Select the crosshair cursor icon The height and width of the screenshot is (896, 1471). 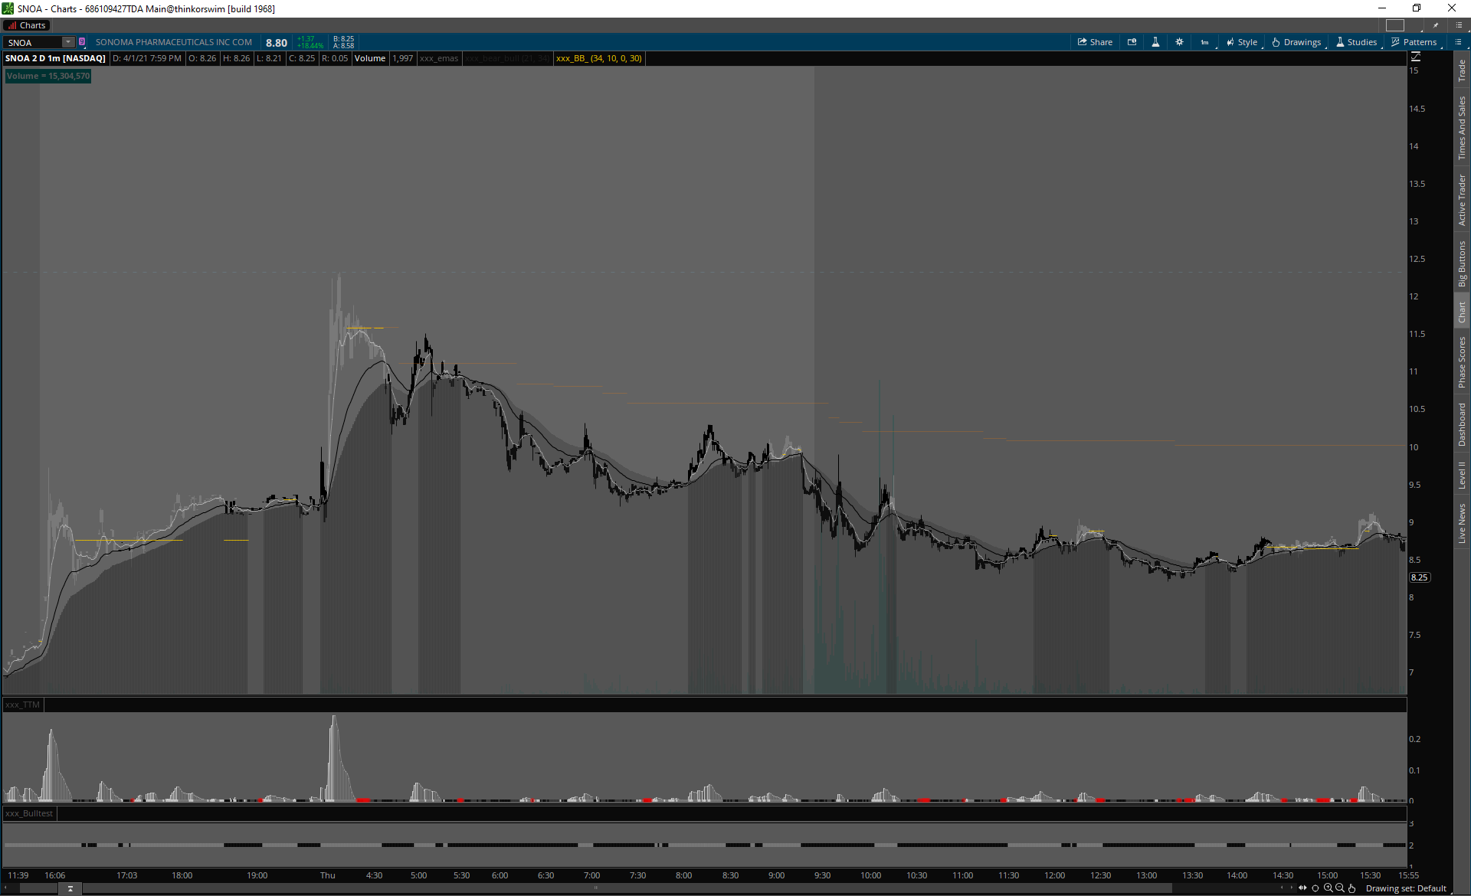(x=1315, y=888)
